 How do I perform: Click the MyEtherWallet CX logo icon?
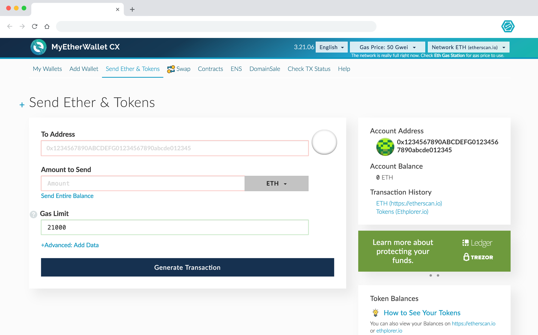coord(38,47)
